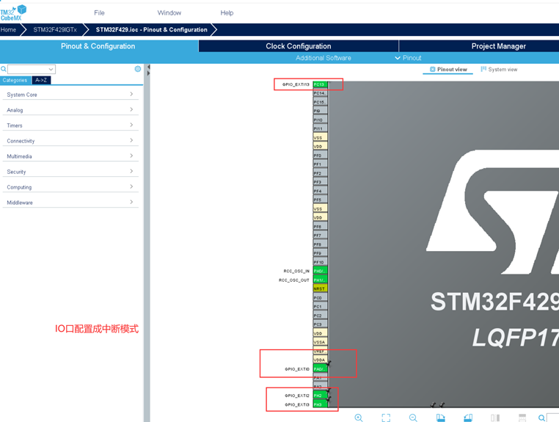Image resolution: width=559 pixels, height=422 pixels.
Task: Click the GPIO_EXTI2 pin label
Action: (297, 396)
